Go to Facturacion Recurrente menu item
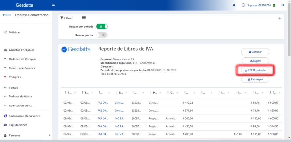 point(24,116)
